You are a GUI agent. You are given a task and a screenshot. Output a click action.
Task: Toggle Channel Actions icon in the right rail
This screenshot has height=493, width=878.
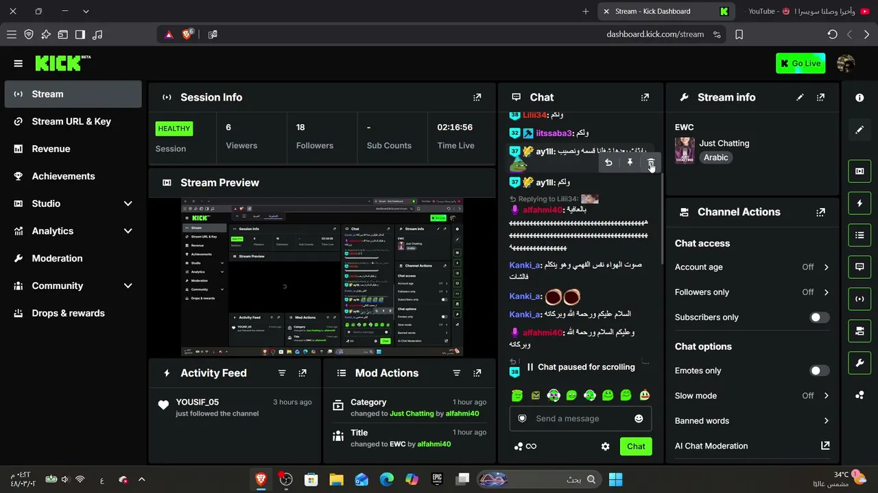[x=859, y=331]
